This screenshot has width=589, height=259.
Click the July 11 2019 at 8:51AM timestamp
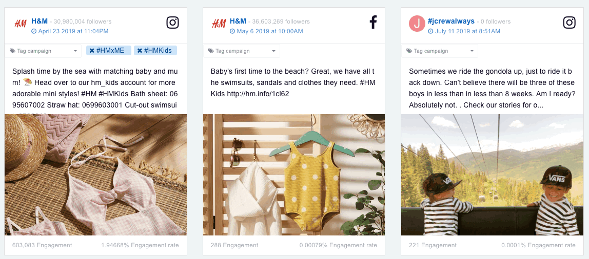(x=464, y=31)
